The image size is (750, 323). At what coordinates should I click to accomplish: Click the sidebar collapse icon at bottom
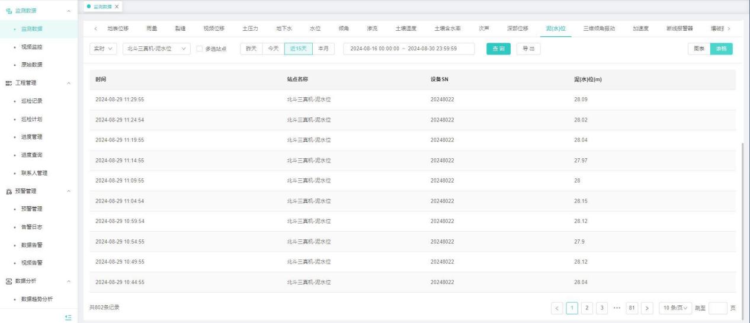(68, 318)
